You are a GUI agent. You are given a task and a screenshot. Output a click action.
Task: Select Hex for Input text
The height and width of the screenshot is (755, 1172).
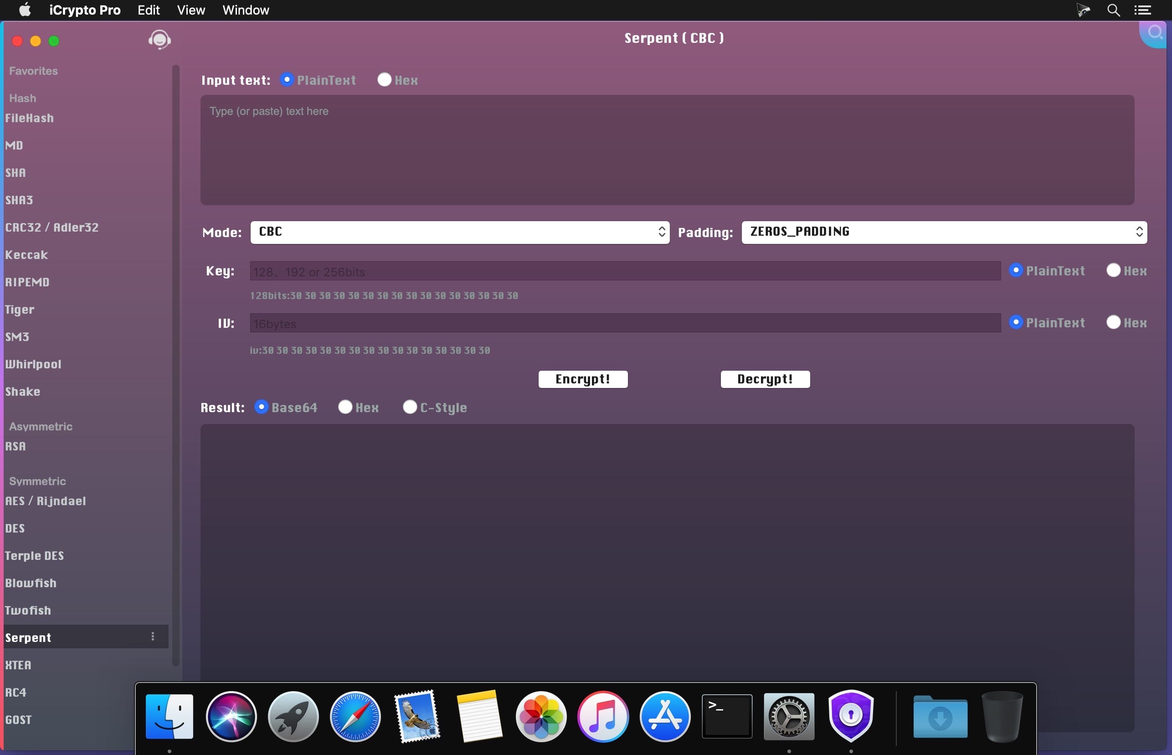[384, 79]
